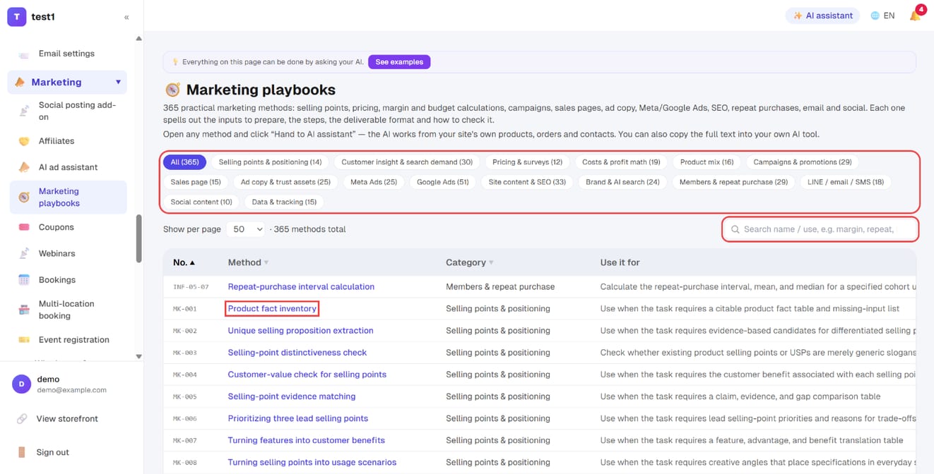The image size is (934, 474).
Task: Open the Method column filter arrow
Action: pos(266,262)
